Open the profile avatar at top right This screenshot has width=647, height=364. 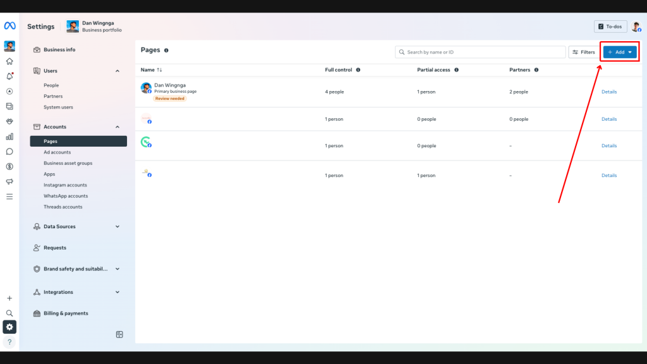point(636,27)
